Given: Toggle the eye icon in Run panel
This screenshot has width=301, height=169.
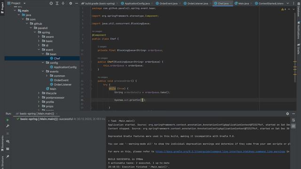Looking at the screenshot, I should (x=8, y=141).
